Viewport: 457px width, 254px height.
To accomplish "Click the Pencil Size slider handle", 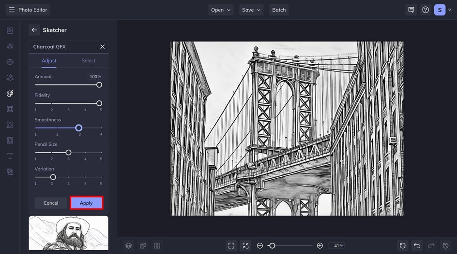I will click(x=68, y=152).
